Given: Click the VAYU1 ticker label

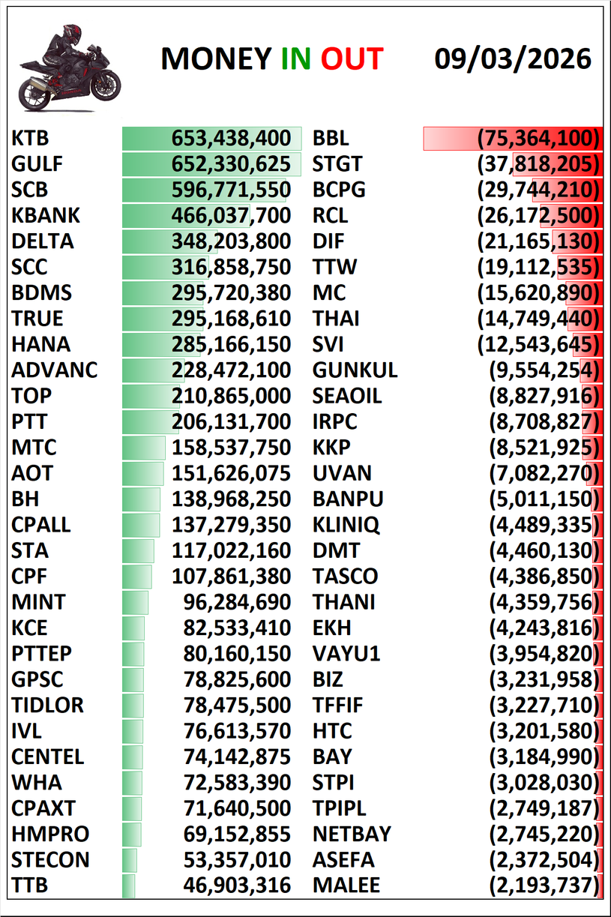Looking at the screenshot, I should [x=346, y=653].
